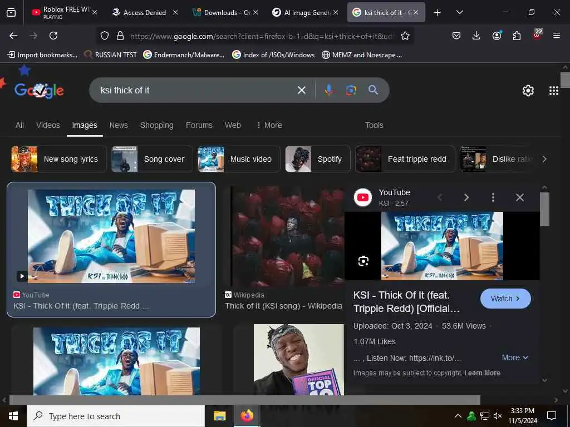
Task: Click the extension icon with badge 22
Action: pyautogui.click(x=537, y=35)
